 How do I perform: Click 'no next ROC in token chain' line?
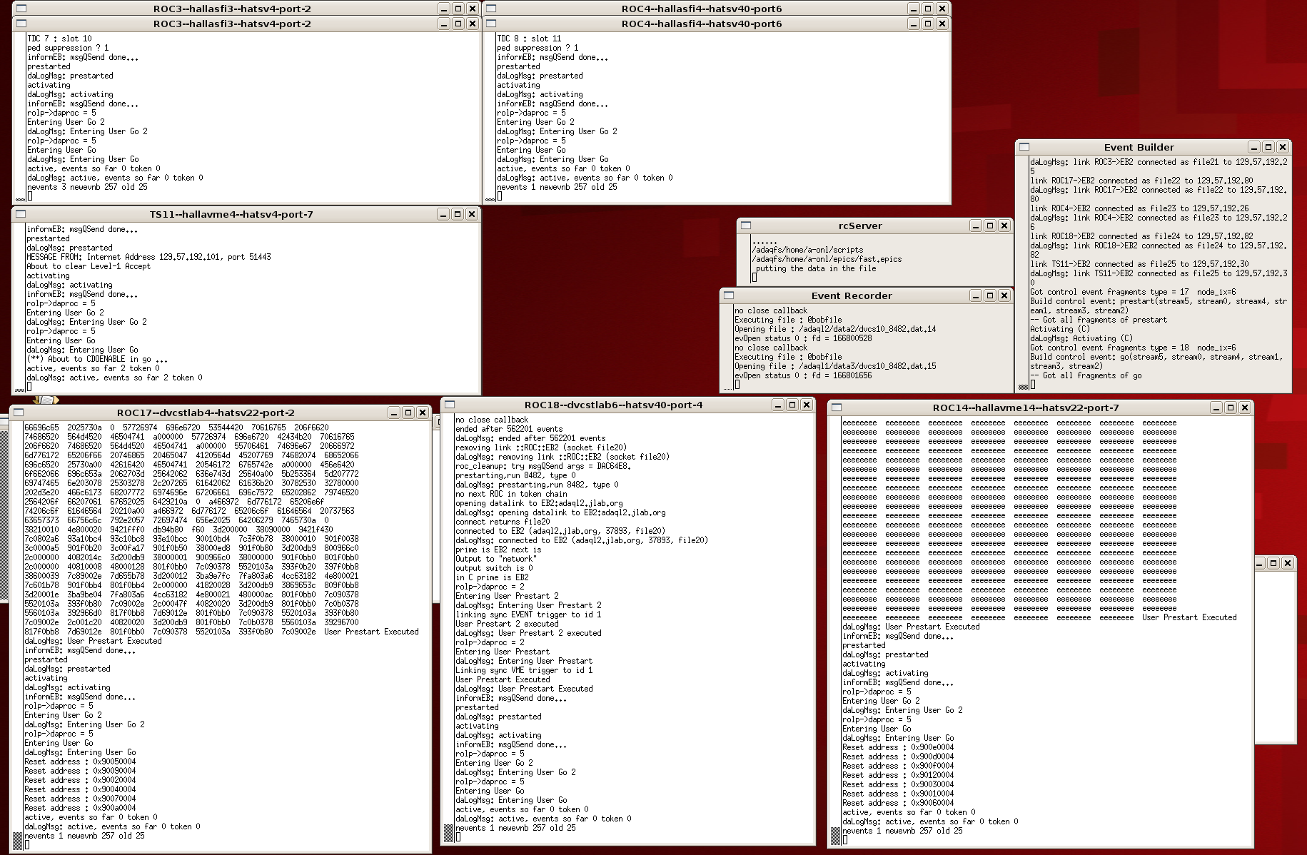pos(511,494)
